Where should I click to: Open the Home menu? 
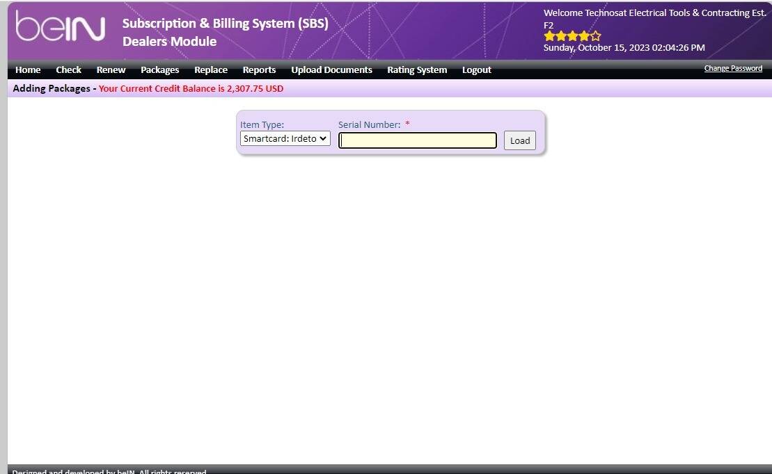click(x=28, y=70)
